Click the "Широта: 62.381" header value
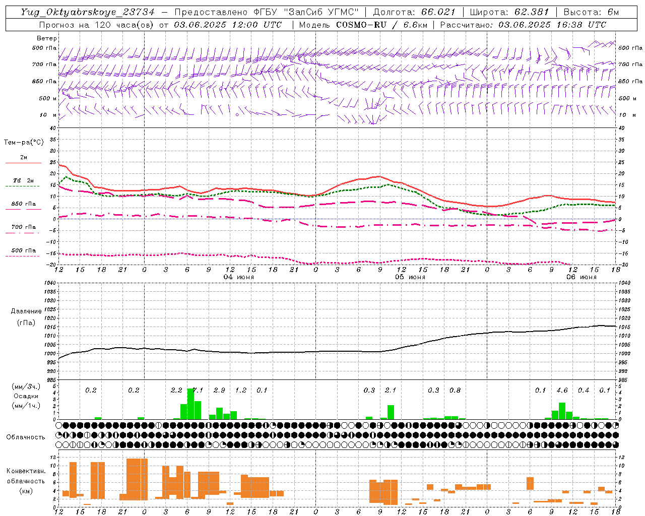Screen dimensions: 645x516 (509, 12)
